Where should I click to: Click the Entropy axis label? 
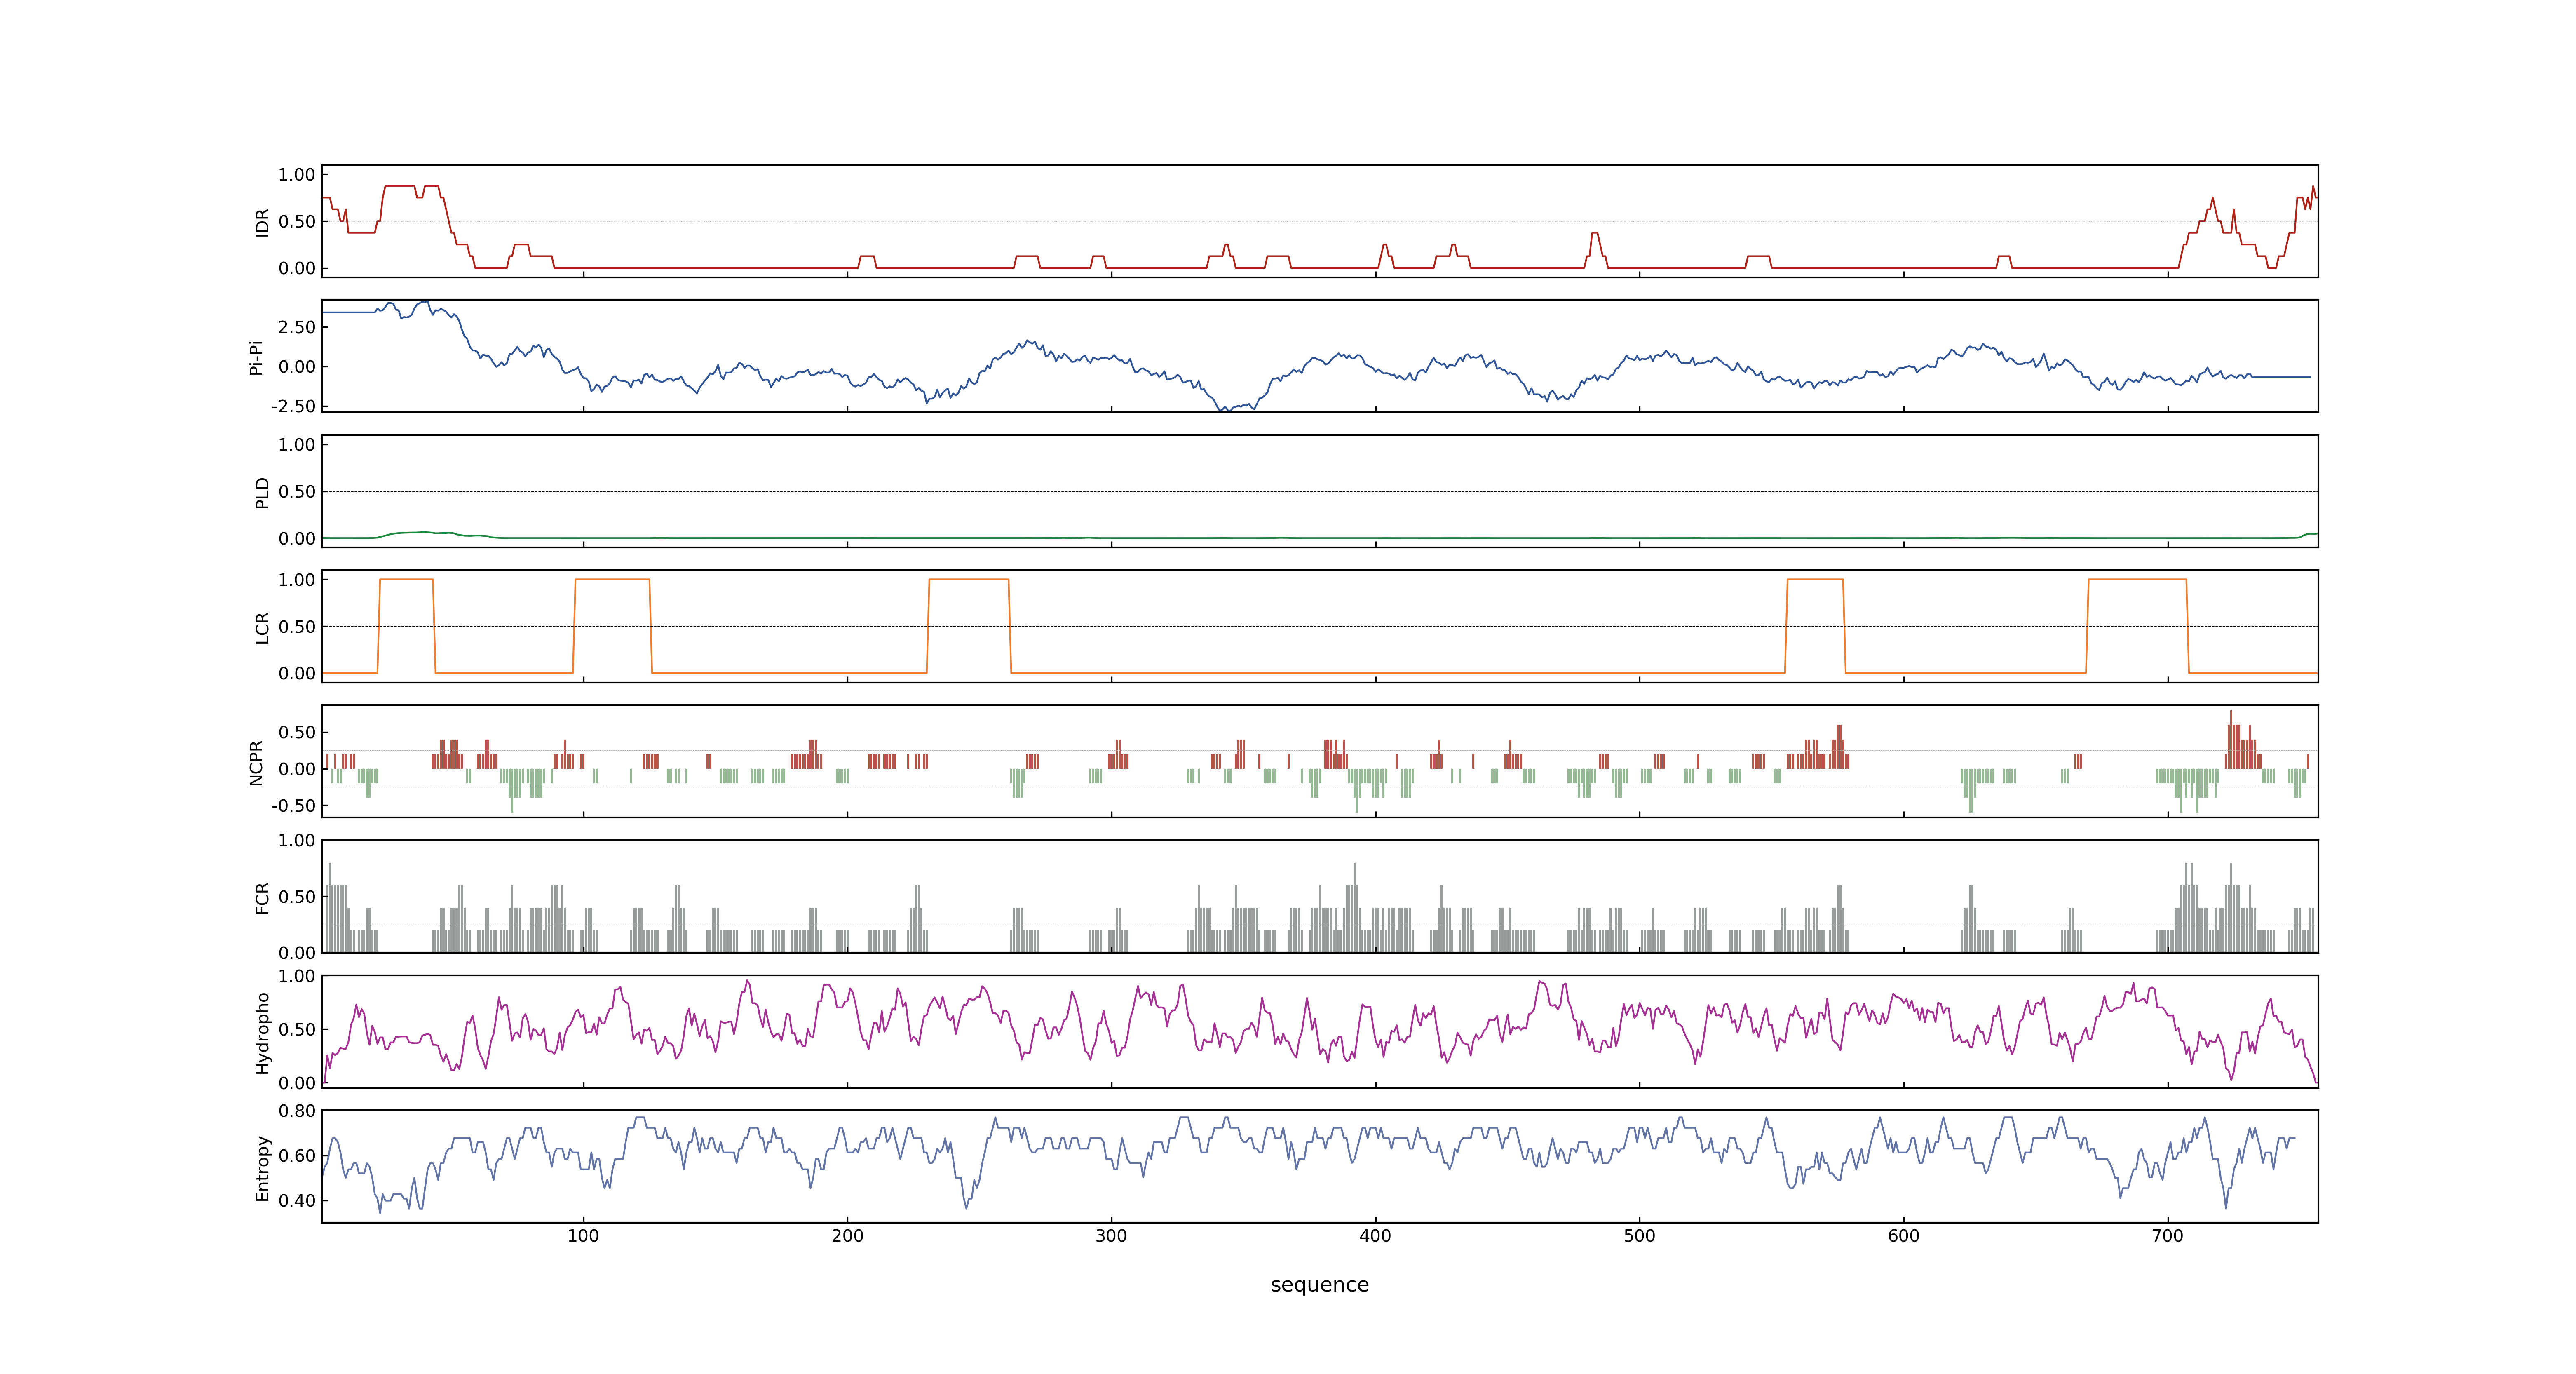pyautogui.click(x=262, y=1167)
